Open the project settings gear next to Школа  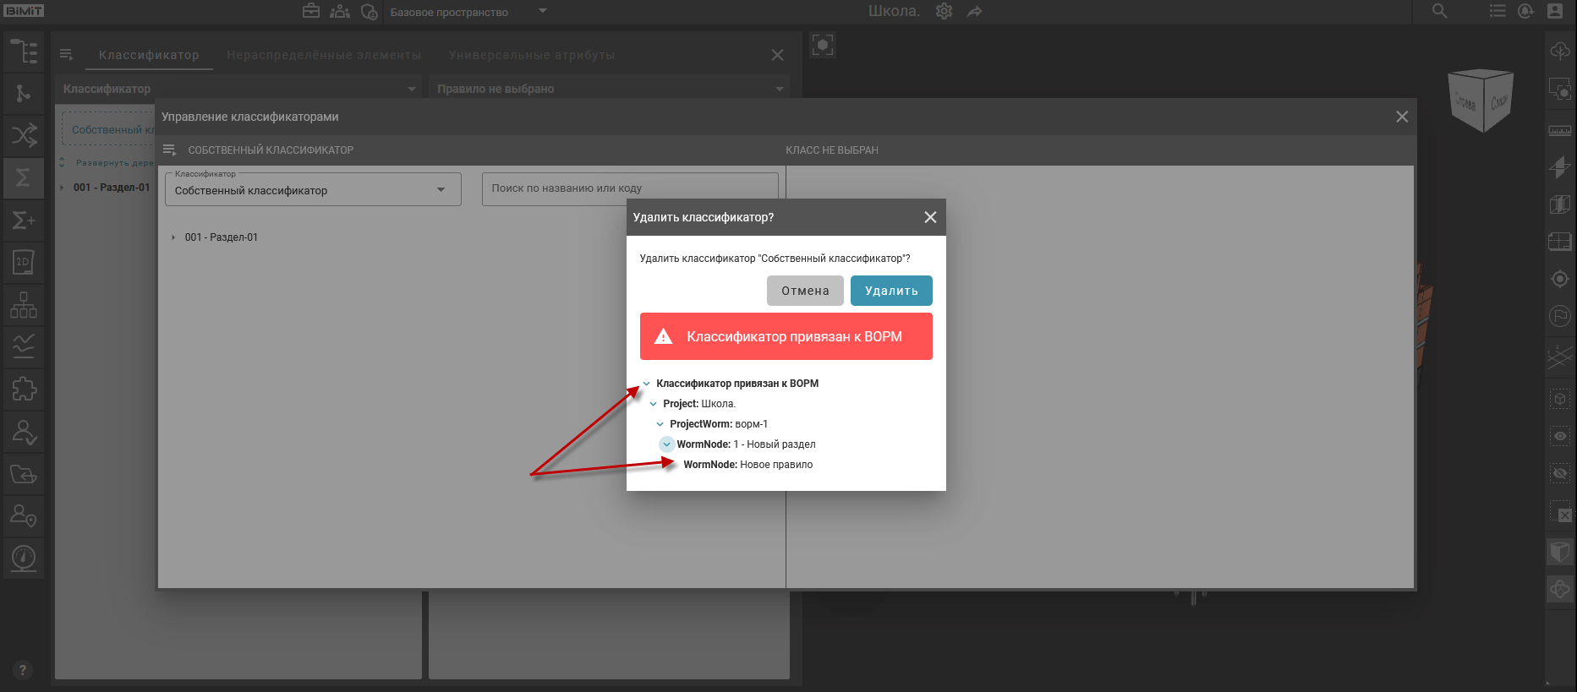pyautogui.click(x=944, y=12)
